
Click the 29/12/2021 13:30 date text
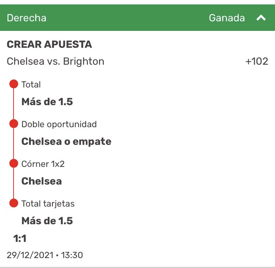pyautogui.click(x=45, y=255)
